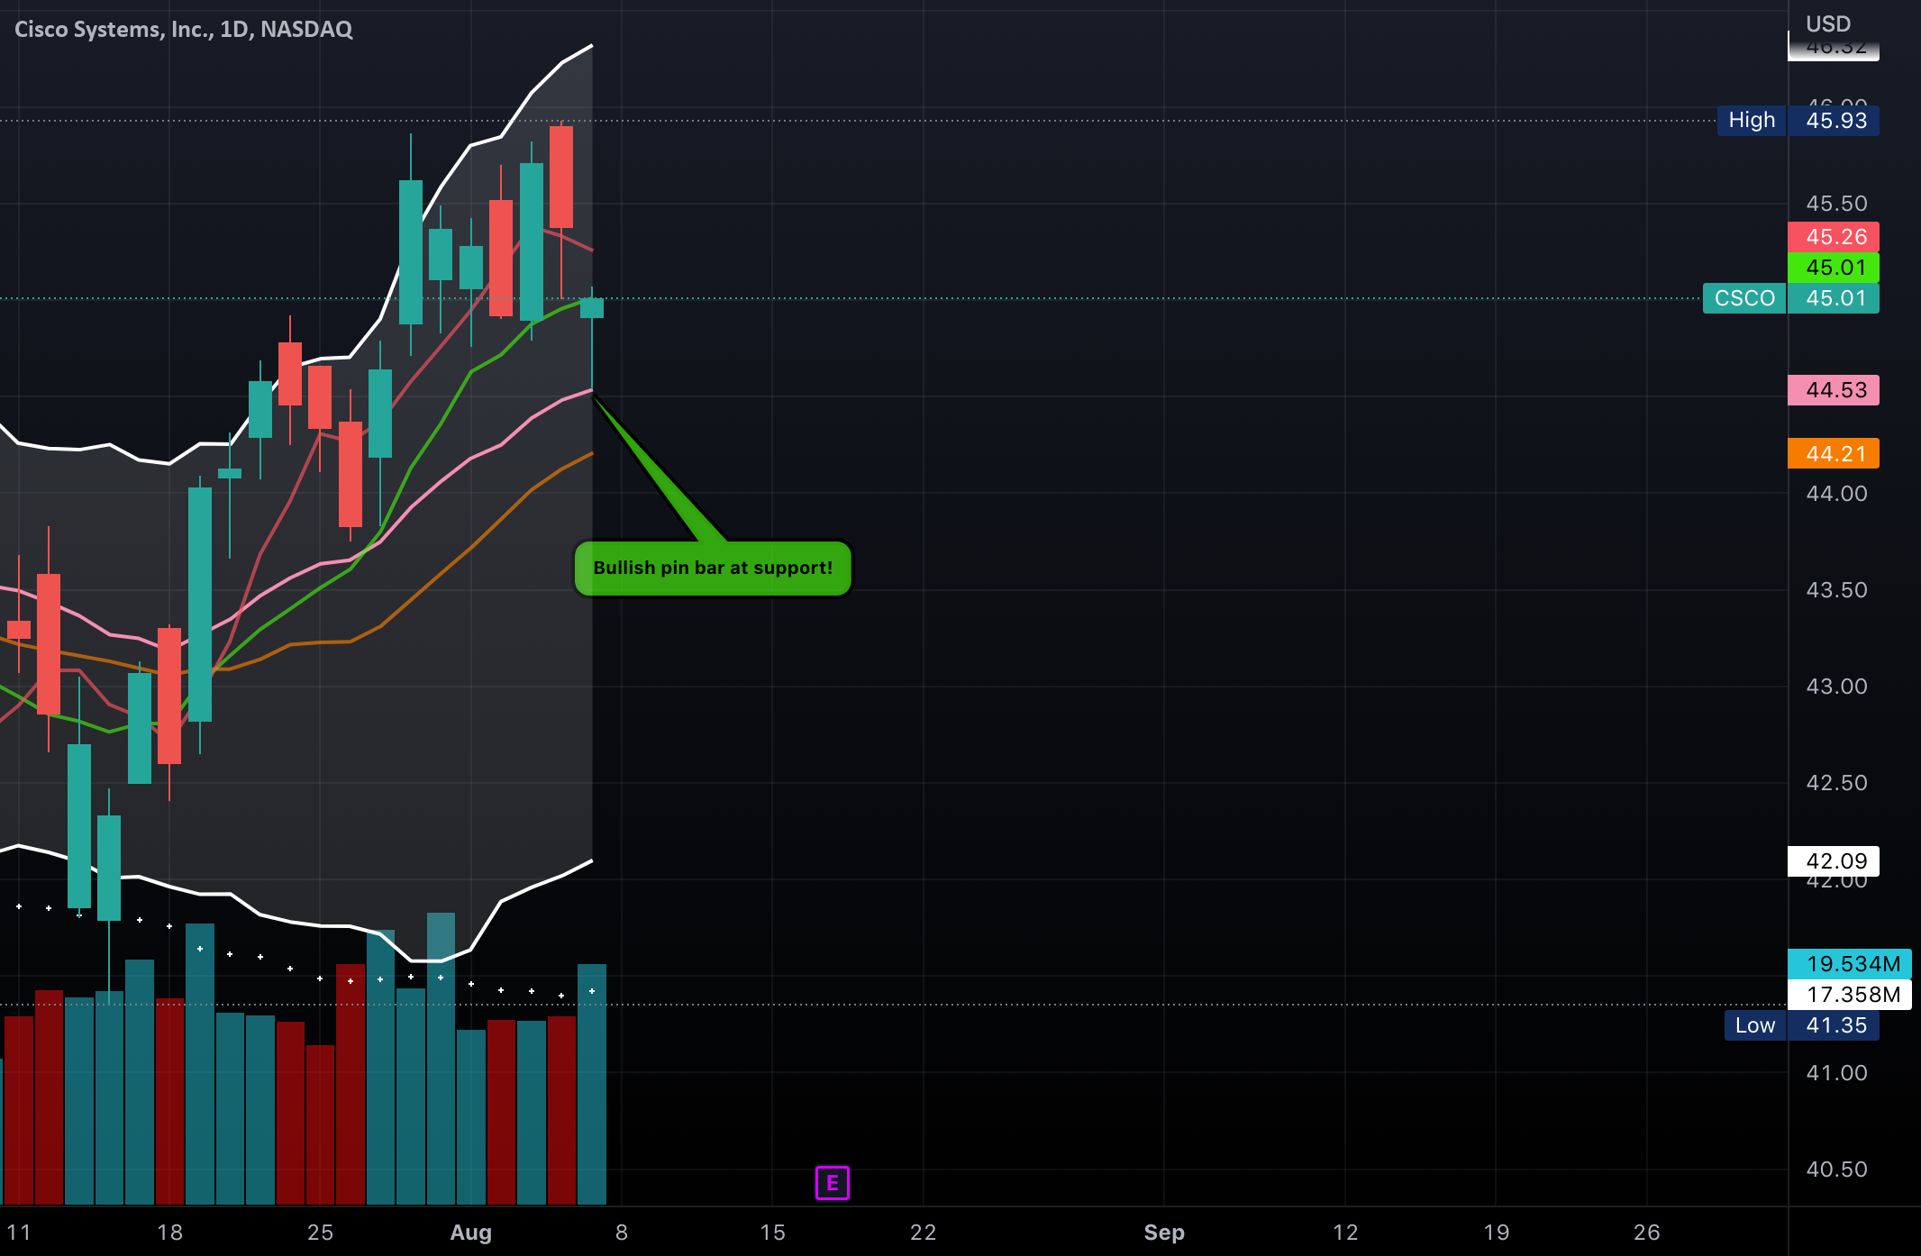Select the green "Bullish pin bar at support!" callout
The height and width of the screenshot is (1256, 1921).
(x=713, y=568)
